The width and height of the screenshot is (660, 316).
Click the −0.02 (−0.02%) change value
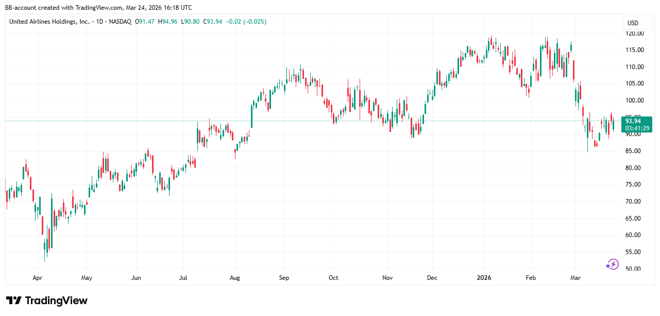[248, 22]
